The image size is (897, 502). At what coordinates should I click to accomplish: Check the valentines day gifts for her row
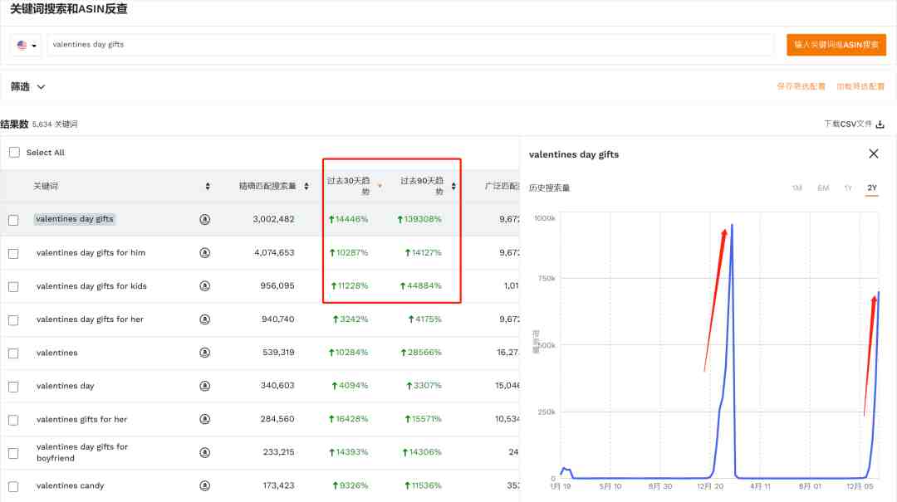click(x=14, y=320)
